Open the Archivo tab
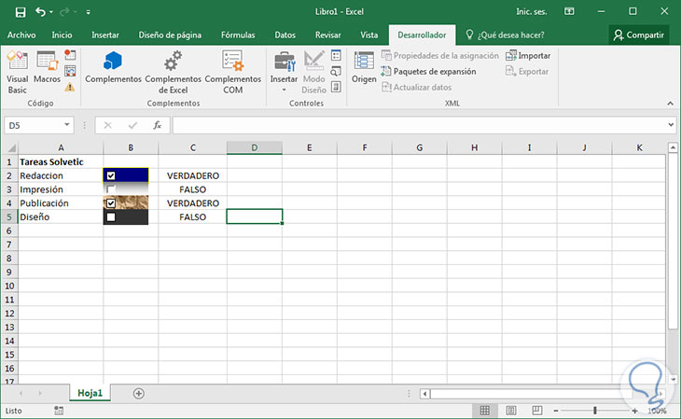681x419 pixels. (21, 35)
